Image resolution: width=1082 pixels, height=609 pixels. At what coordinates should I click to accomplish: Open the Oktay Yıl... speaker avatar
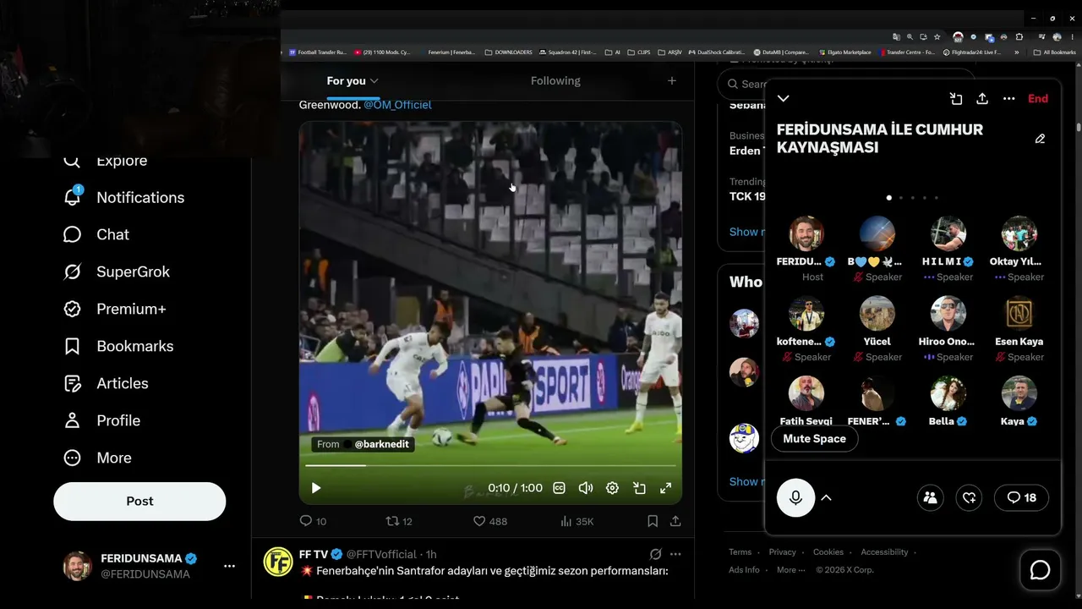tap(1019, 233)
